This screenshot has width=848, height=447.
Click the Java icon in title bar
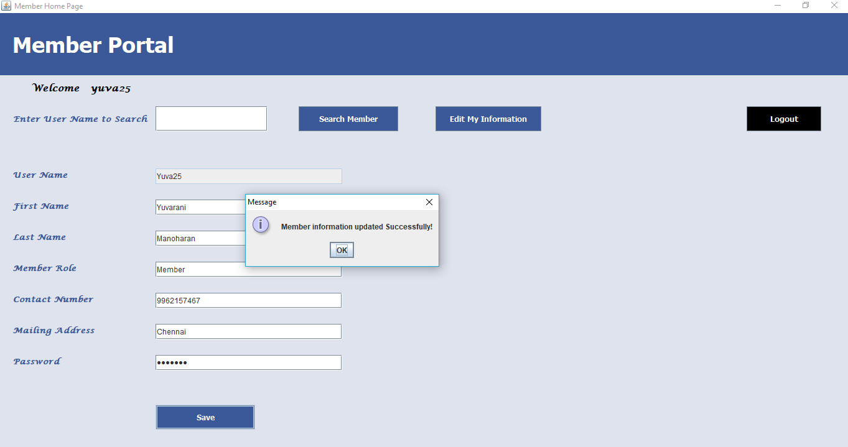6,6
